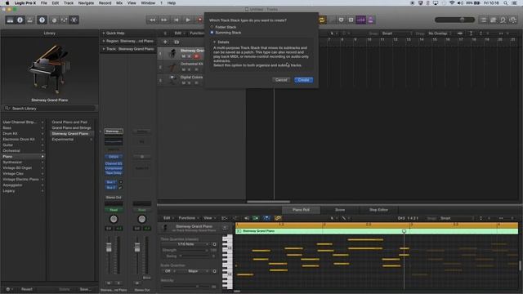Open the Synthesizer library category
The width and height of the screenshot is (523, 294).
23,162
